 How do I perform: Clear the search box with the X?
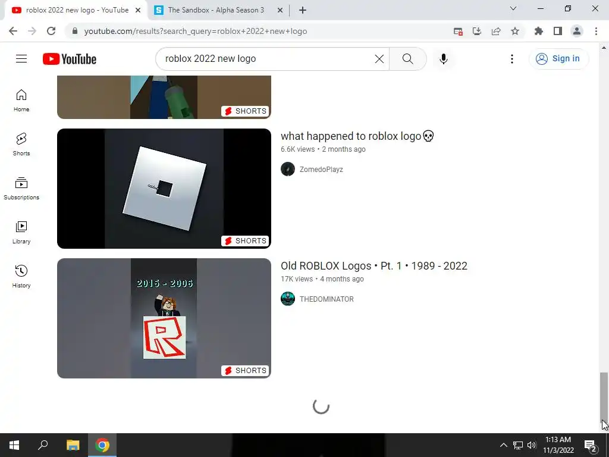[x=379, y=59]
